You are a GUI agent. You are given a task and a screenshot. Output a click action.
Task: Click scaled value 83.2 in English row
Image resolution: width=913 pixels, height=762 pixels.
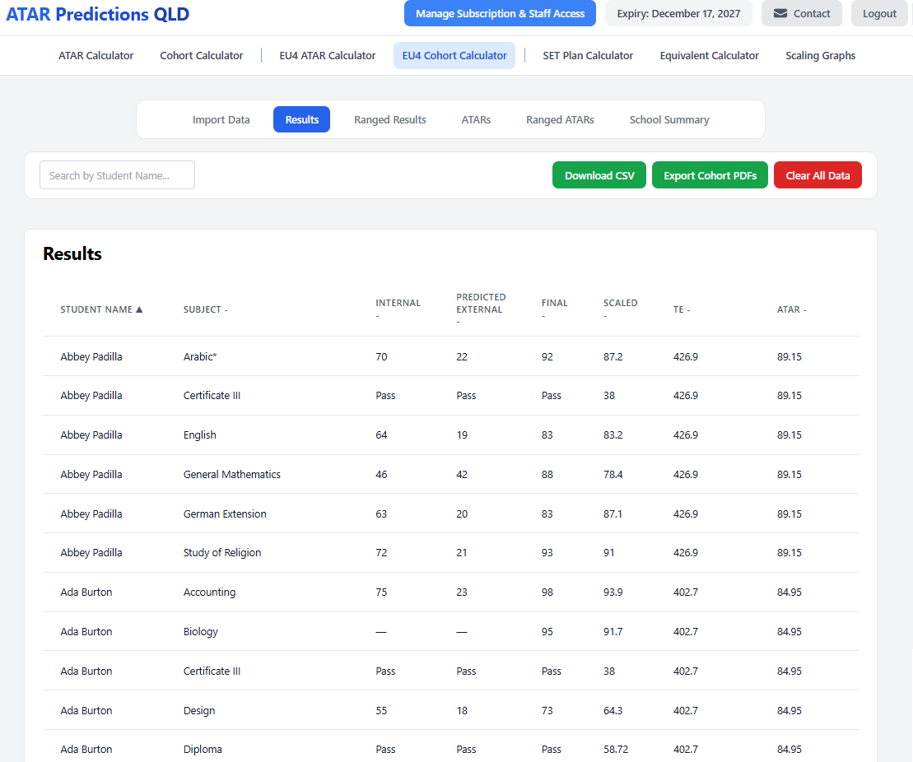[613, 434]
